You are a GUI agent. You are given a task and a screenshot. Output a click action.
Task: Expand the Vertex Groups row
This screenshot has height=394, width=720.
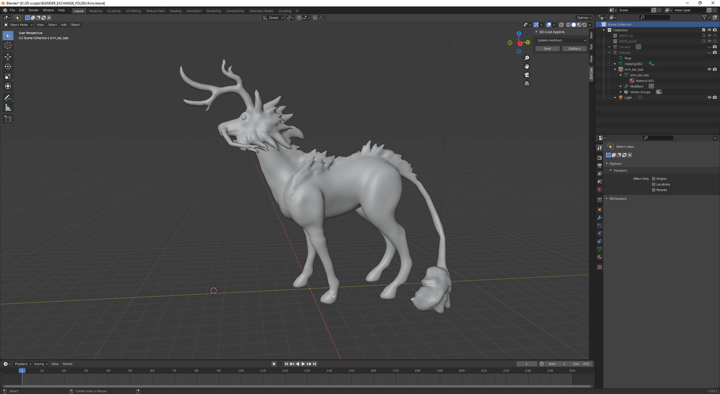(621, 92)
